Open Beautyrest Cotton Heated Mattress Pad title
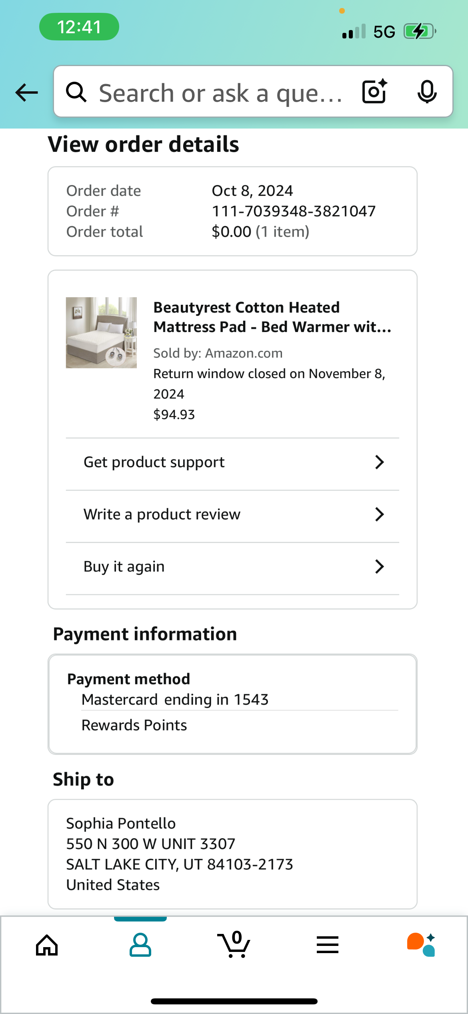468x1014 pixels. click(x=272, y=317)
